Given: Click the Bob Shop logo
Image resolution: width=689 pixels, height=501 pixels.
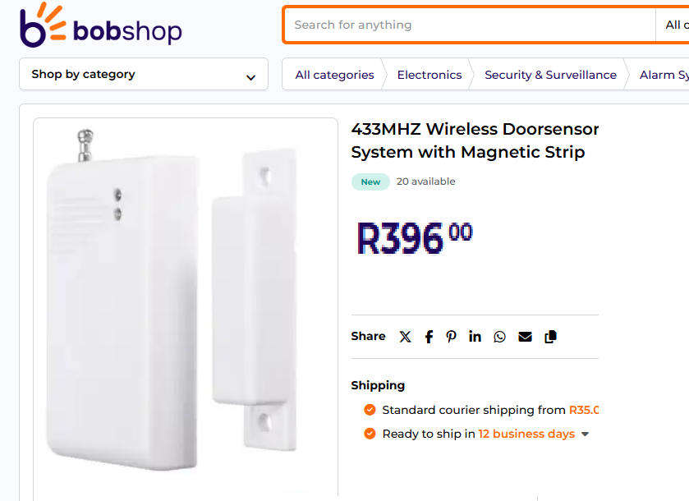Looking at the screenshot, I should coord(100,25).
